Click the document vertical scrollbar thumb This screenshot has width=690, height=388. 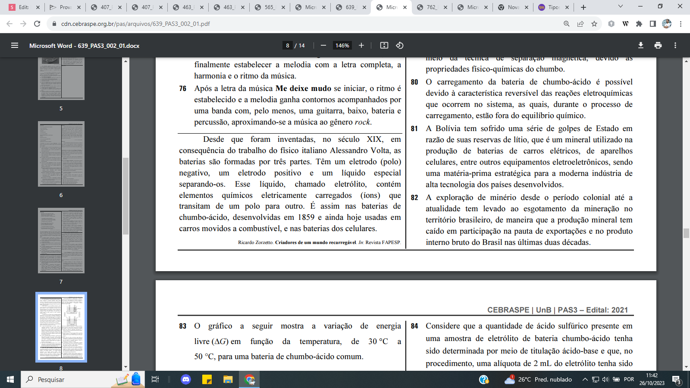click(686, 233)
